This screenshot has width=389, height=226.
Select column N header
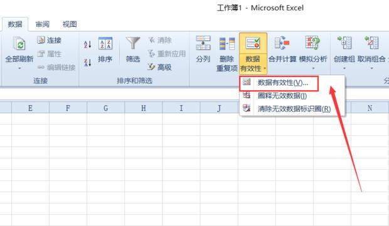pos(370,108)
